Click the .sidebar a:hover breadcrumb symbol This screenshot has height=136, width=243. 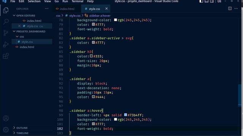(100, 15)
